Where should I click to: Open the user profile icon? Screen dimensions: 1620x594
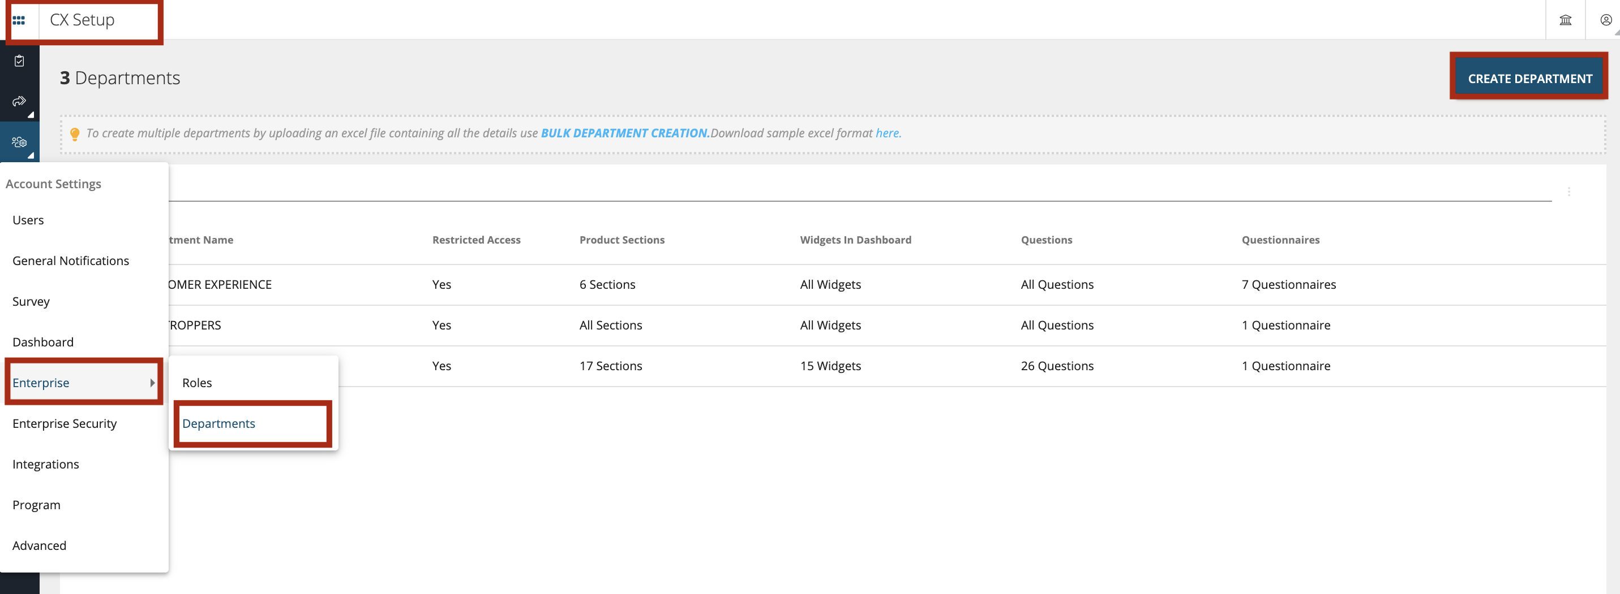(1605, 20)
